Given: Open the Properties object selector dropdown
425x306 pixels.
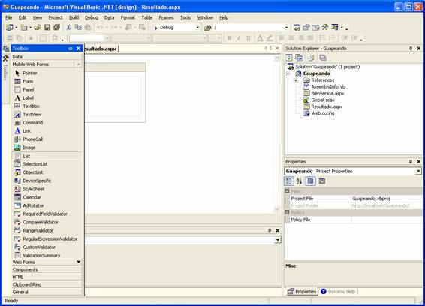Looking at the screenshot, I should 418,172.
